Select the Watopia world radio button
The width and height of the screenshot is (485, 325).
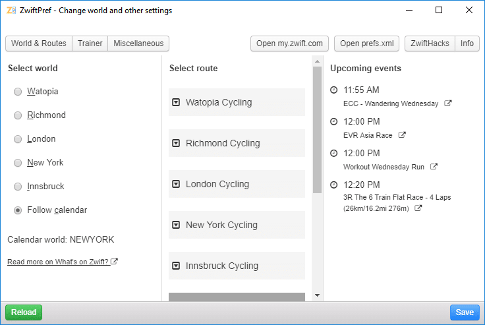tap(18, 92)
